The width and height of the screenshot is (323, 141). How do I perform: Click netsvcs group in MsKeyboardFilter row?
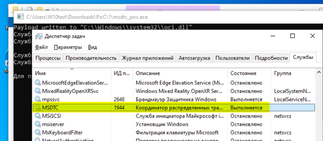[x=283, y=133]
